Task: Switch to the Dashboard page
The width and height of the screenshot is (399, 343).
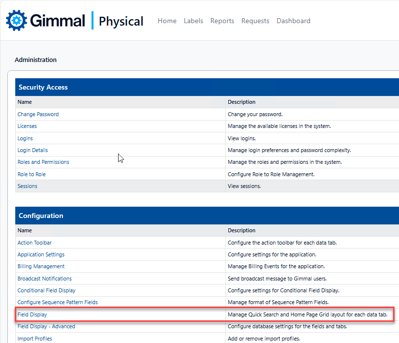Action: [293, 21]
